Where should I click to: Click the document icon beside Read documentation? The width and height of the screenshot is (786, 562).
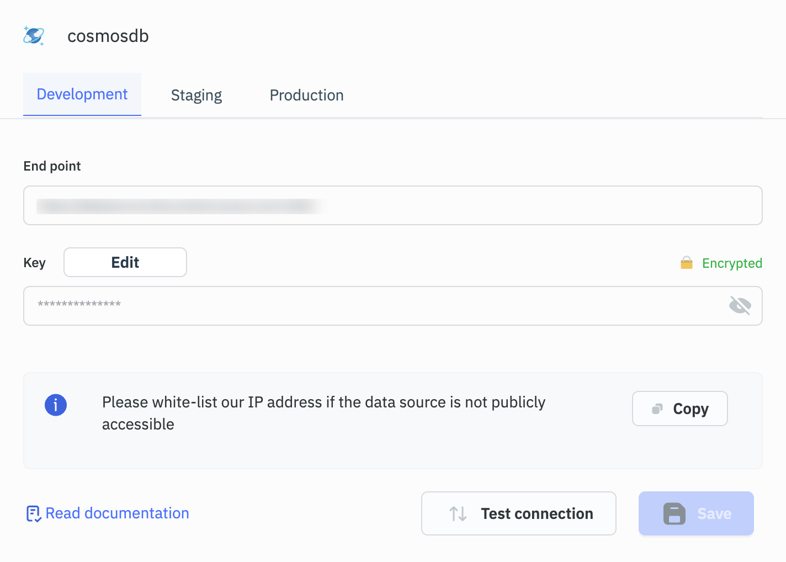33,513
